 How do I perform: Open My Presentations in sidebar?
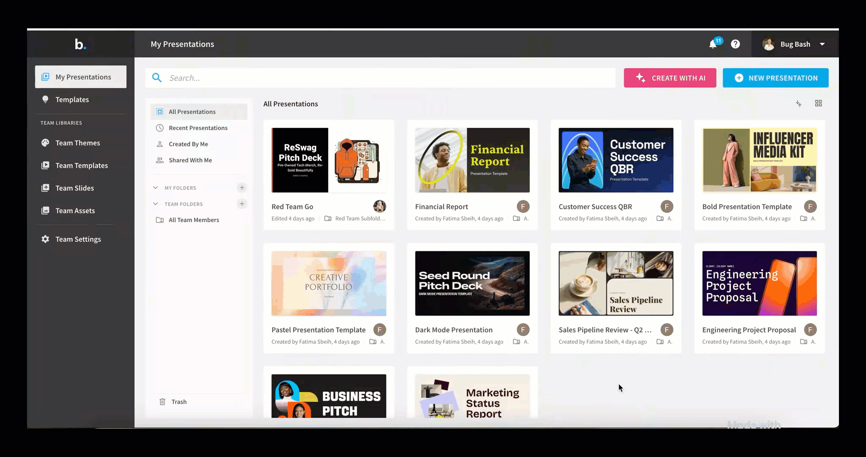click(81, 77)
